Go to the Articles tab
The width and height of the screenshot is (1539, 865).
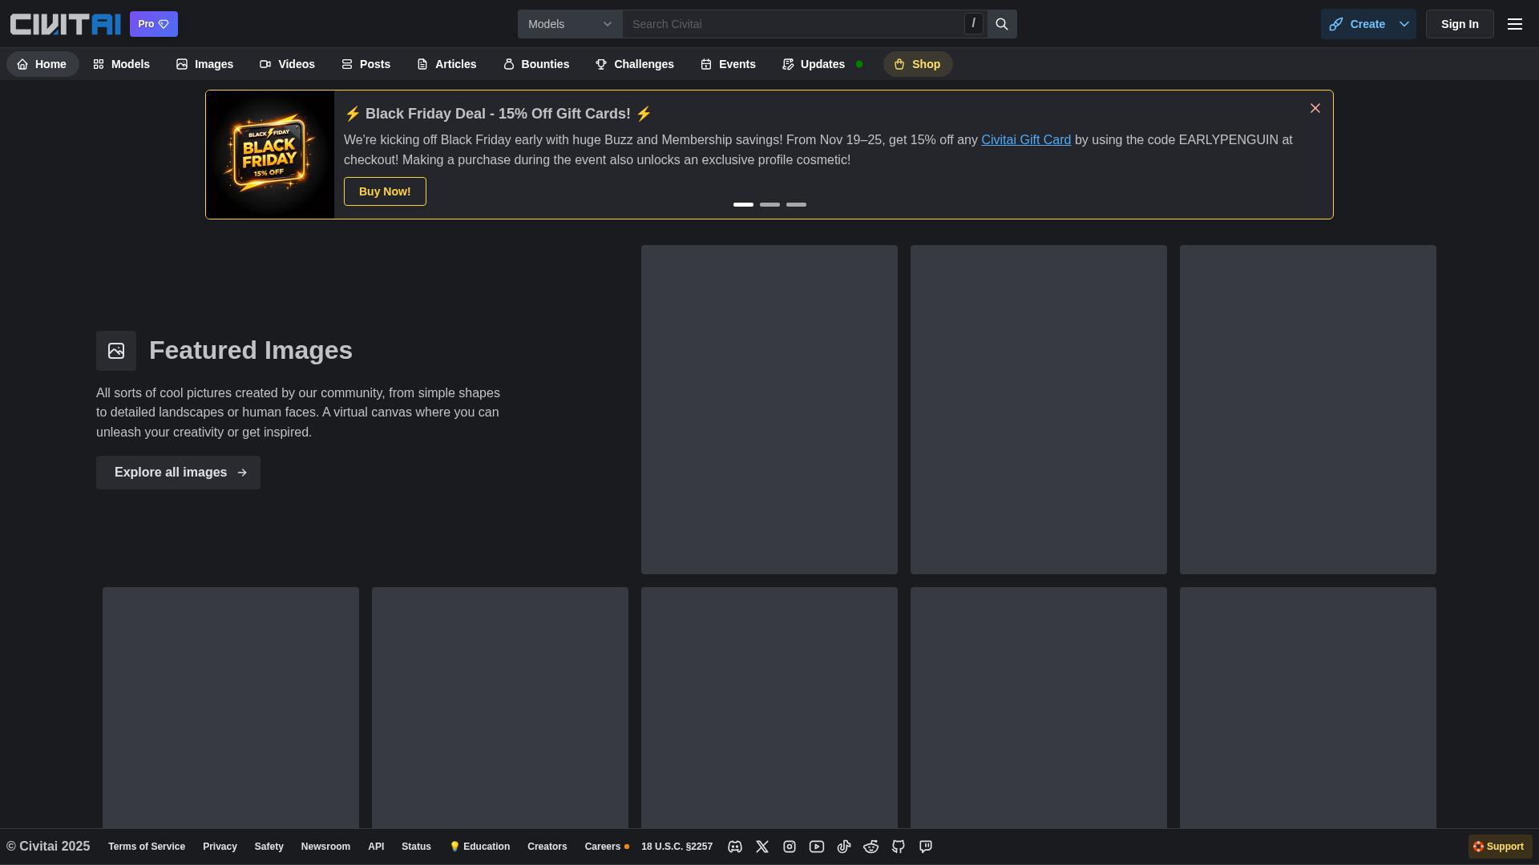446,64
